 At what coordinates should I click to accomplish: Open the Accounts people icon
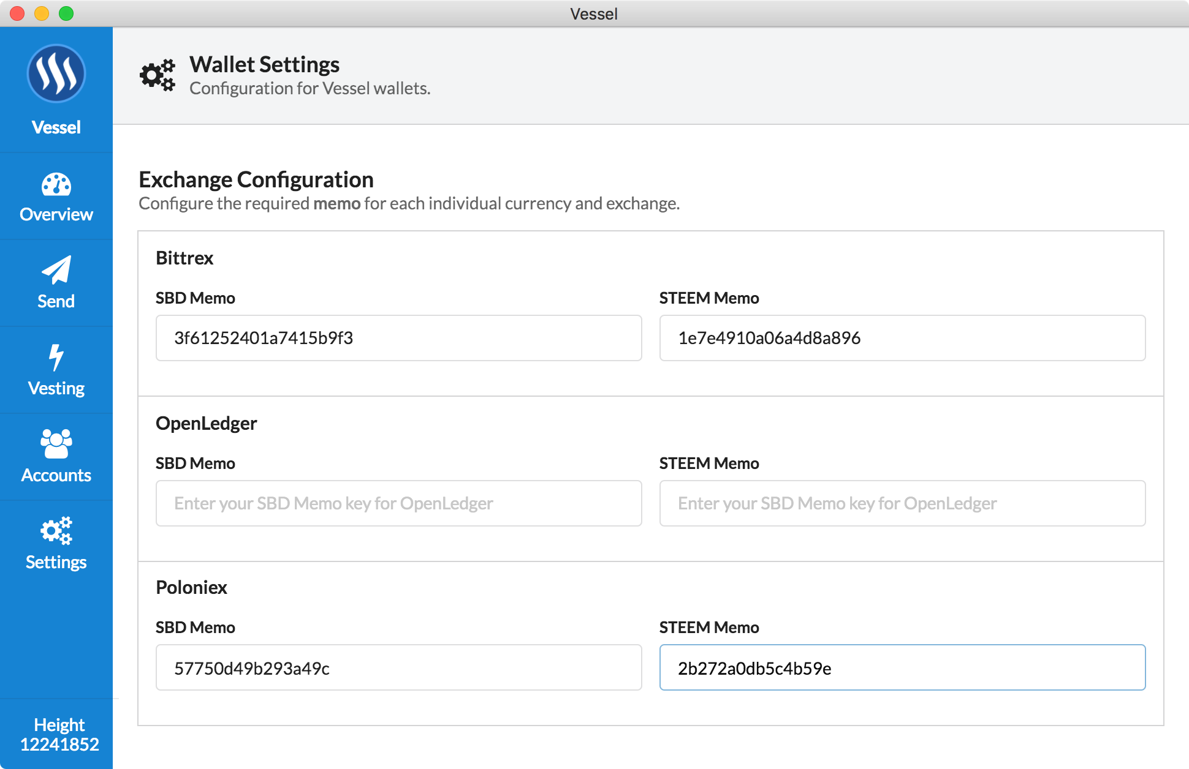coord(56,444)
